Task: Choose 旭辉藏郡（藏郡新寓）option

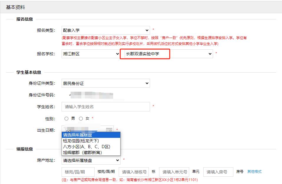Action: point(83,153)
